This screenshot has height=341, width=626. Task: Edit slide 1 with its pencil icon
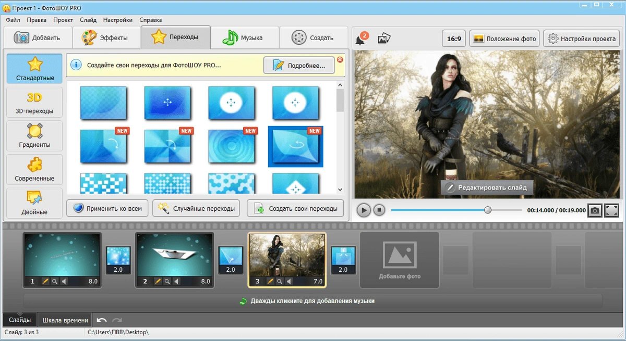tap(45, 281)
